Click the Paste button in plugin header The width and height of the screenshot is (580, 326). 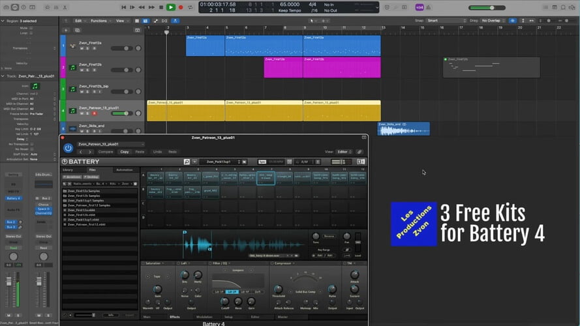tap(140, 152)
